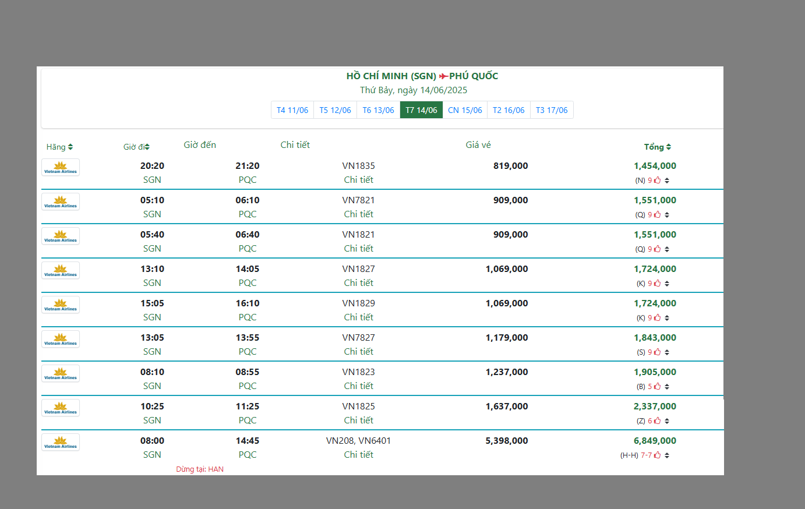Switch to the CN 15/06 date tab
Viewport: 805px width, 509px height.
[465, 110]
